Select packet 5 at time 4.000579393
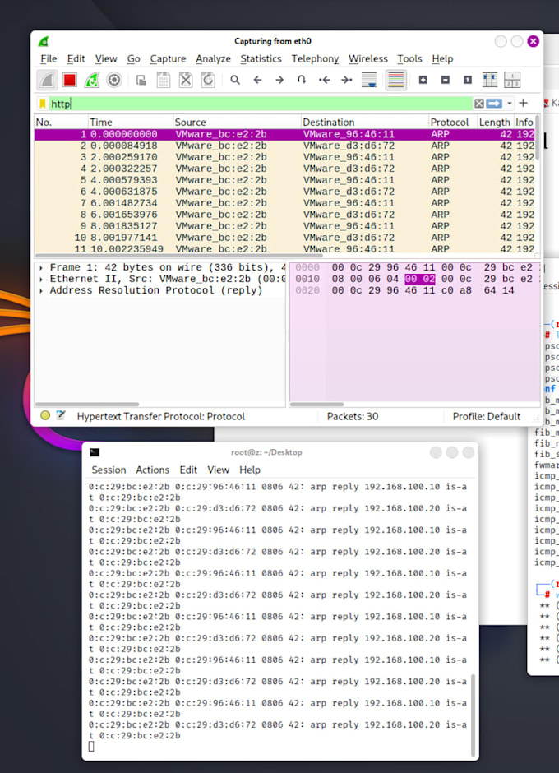This screenshot has width=559, height=773. (x=284, y=180)
